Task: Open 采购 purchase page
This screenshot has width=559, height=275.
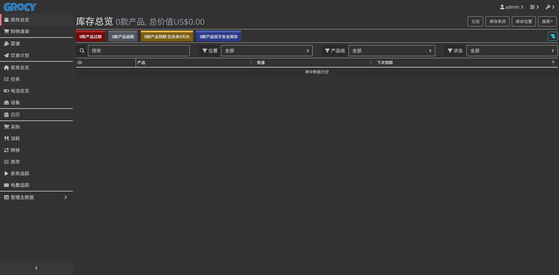Action: tap(36, 127)
